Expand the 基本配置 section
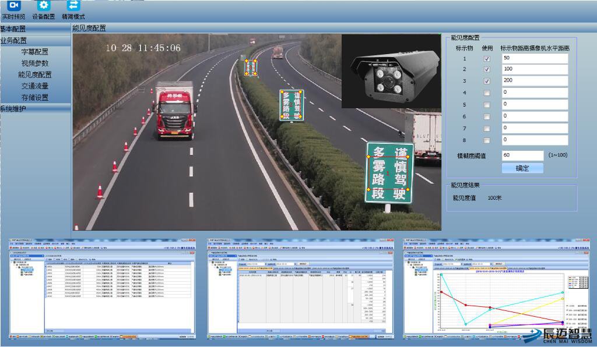Viewport: 597px width, 347px height. point(35,29)
